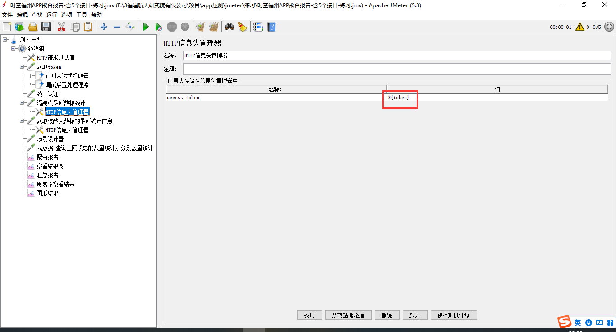Select 聚合报告 listener in the tree
This screenshot has height=332, width=616.
(47, 157)
